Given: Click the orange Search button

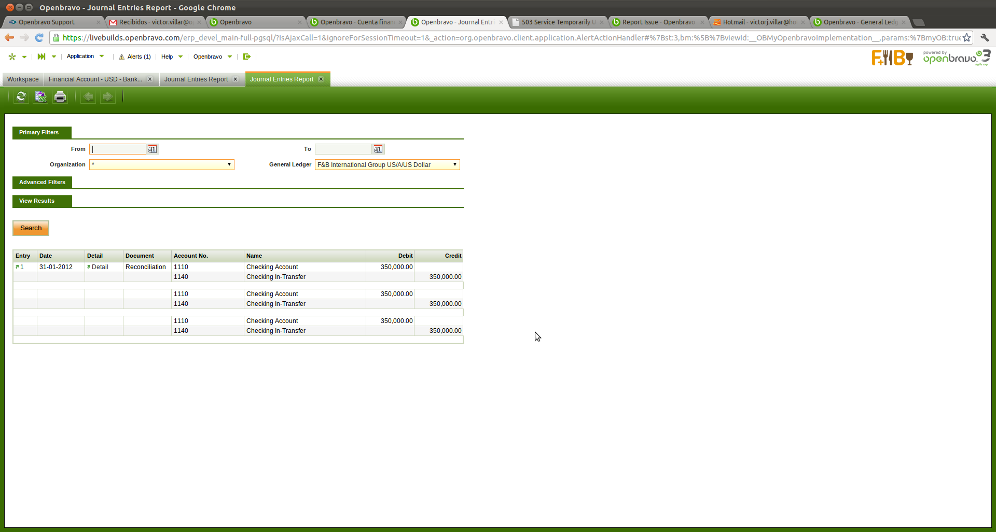Looking at the screenshot, I should pyautogui.click(x=31, y=228).
